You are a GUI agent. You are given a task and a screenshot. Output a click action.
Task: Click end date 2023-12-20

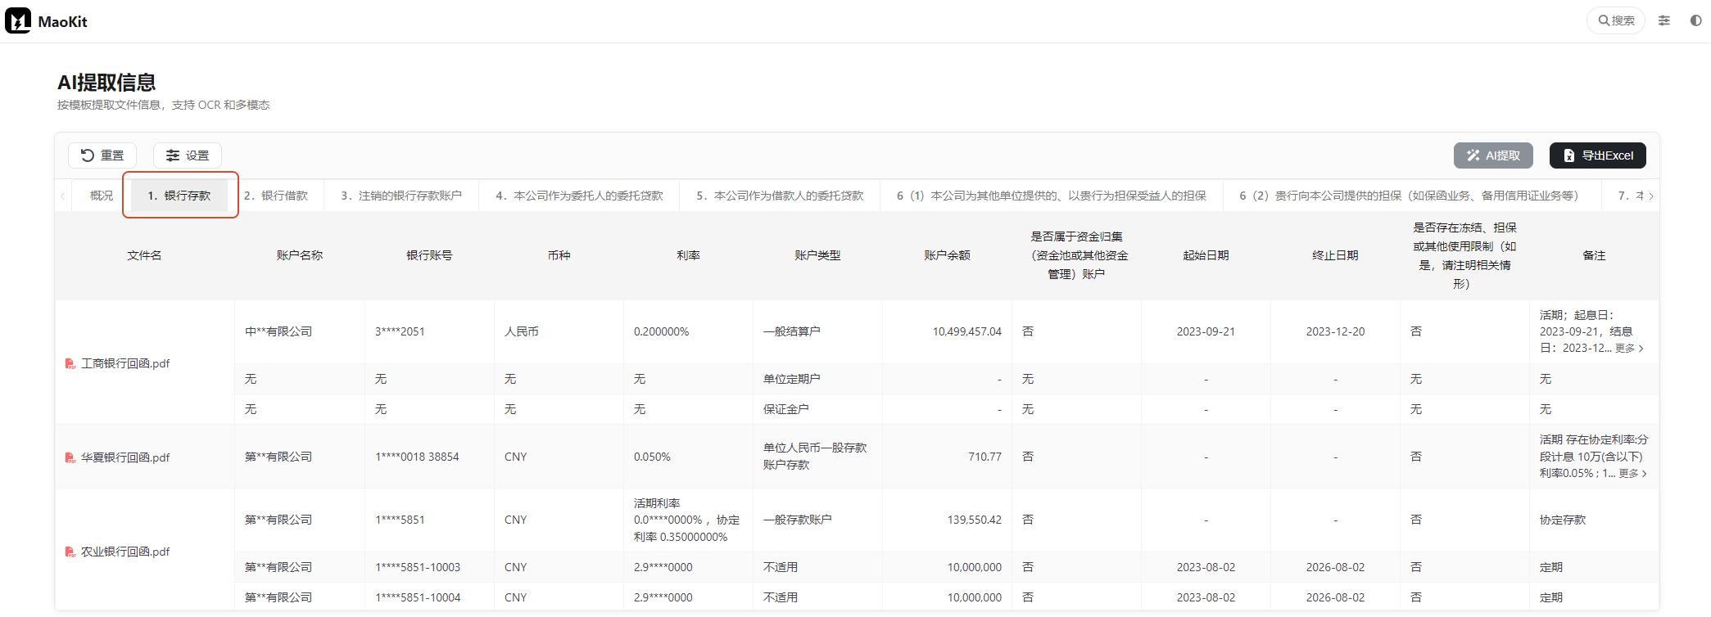(x=1335, y=331)
